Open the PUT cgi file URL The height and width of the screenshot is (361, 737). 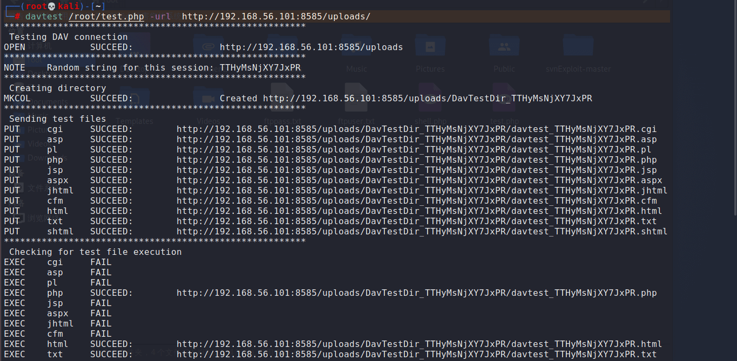point(417,129)
